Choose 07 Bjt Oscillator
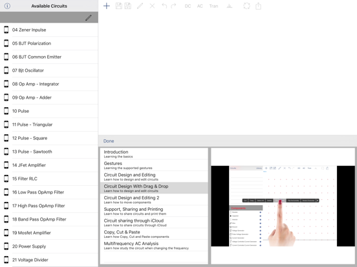This screenshot has height=267, width=357. pyautogui.click(x=49, y=70)
